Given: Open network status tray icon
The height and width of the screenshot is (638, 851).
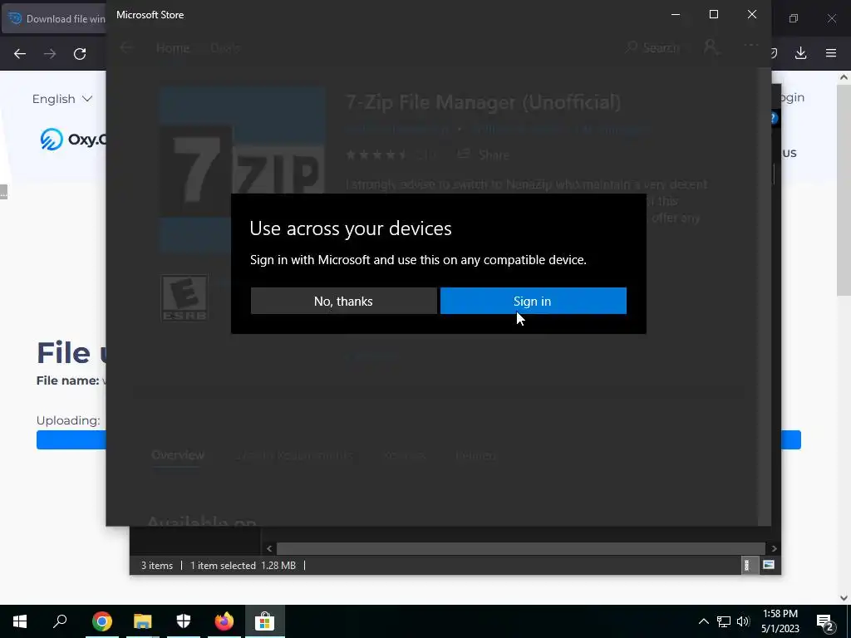Looking at the screenshot, I should 724,621.
